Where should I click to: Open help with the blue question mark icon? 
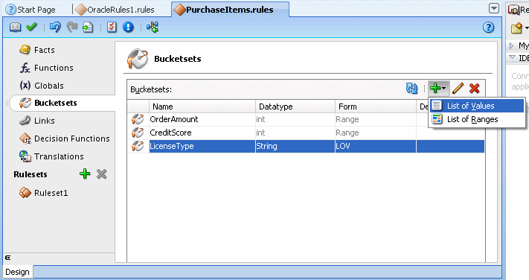(488, 27)
